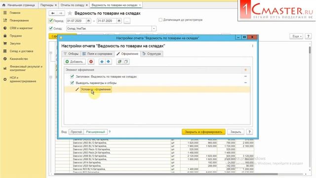Open calendar for period start date
This screenshot has width=316, height=178.
coord(88,21)
